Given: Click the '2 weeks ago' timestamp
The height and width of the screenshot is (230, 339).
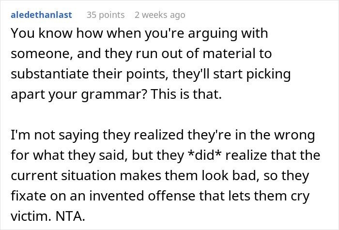Looking at the screenshot, I should pos(160,15).
